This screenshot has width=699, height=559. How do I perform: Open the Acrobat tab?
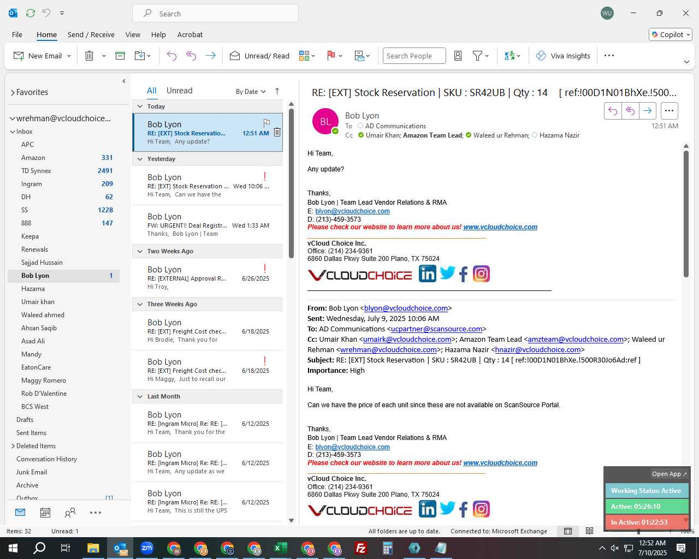[190, 34]
